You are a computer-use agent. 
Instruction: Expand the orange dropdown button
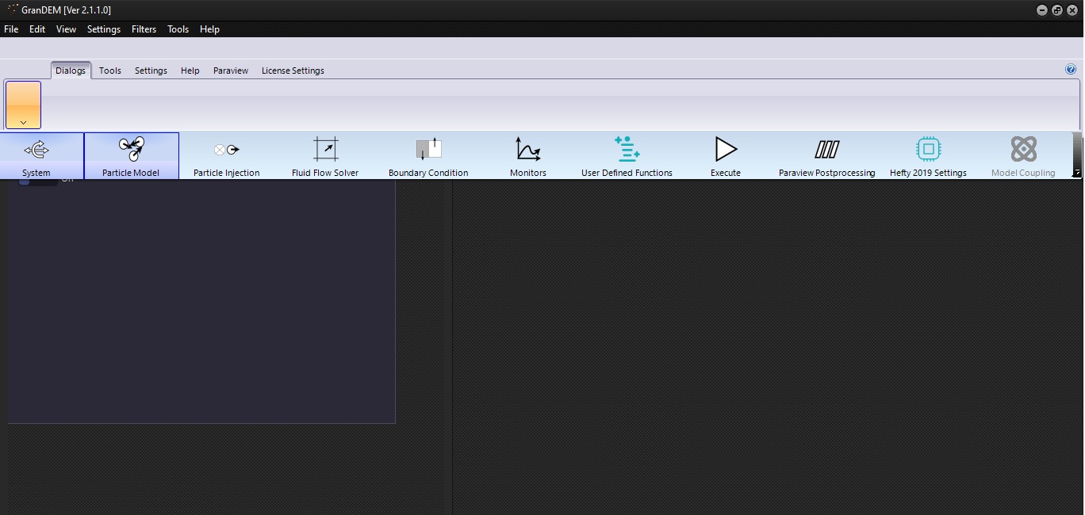tap(23, 105)
